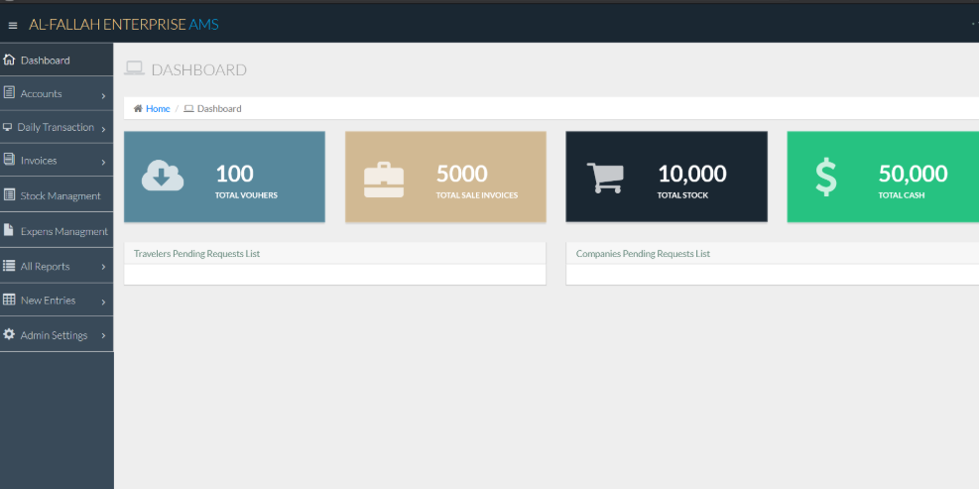Click the AL-FALLAH ENTERPRISE AMS brand title
The image size is (979, 489).
pos(124,24)
